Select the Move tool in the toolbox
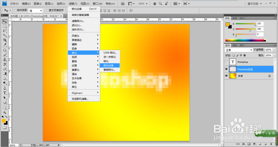Viewport: 278px width, 147px height. (5, 22)
